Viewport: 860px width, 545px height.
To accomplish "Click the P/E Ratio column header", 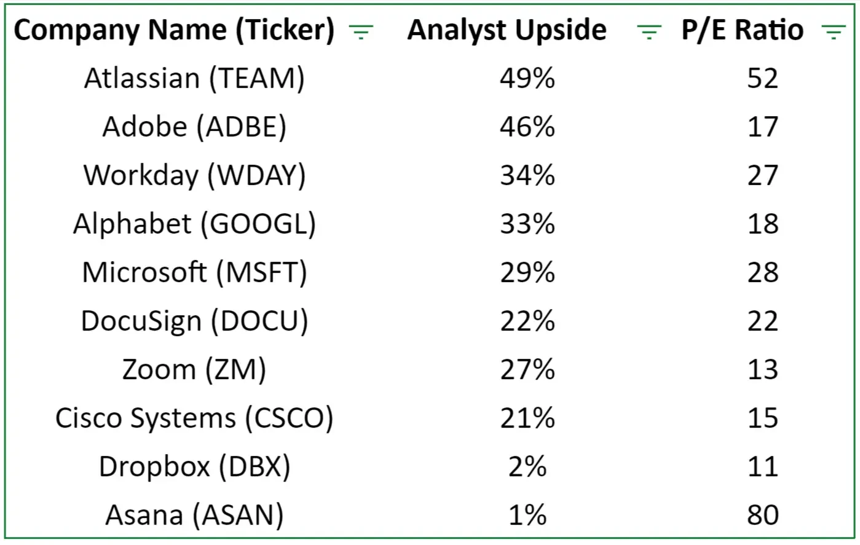I will (x=743, y=30).
